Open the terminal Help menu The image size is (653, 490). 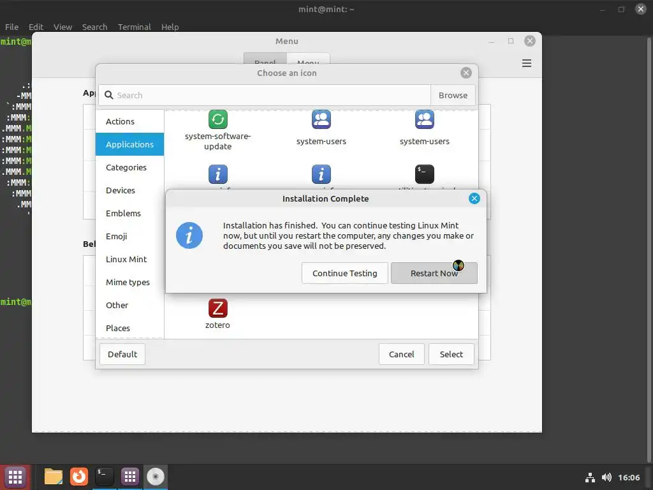[170, 27]
